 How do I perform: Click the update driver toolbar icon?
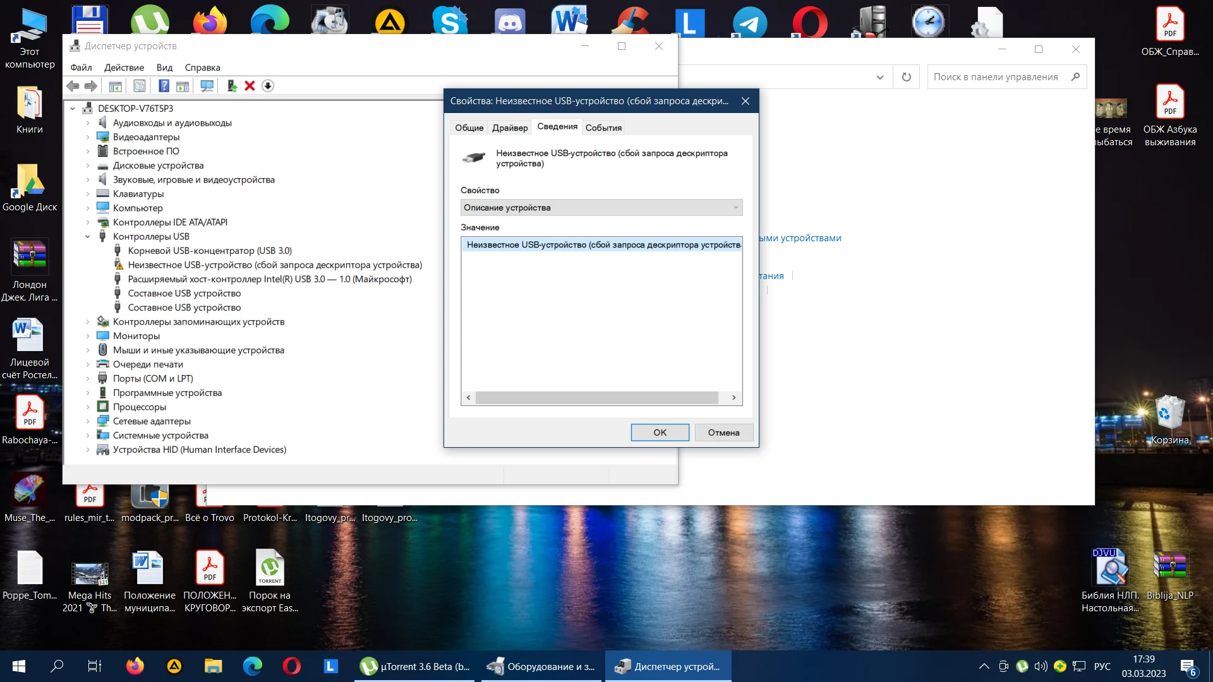tap(232, 86)
